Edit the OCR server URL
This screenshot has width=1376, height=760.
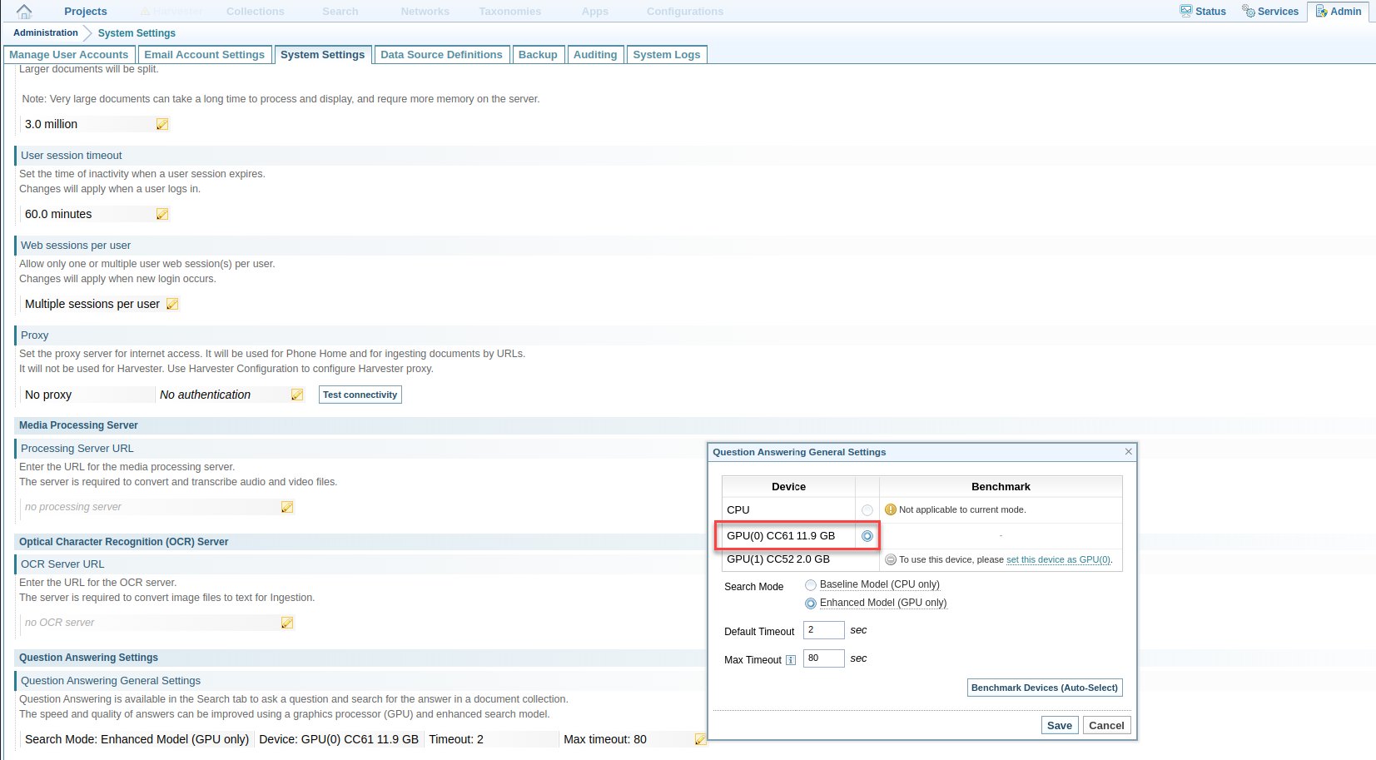point(287,623)
